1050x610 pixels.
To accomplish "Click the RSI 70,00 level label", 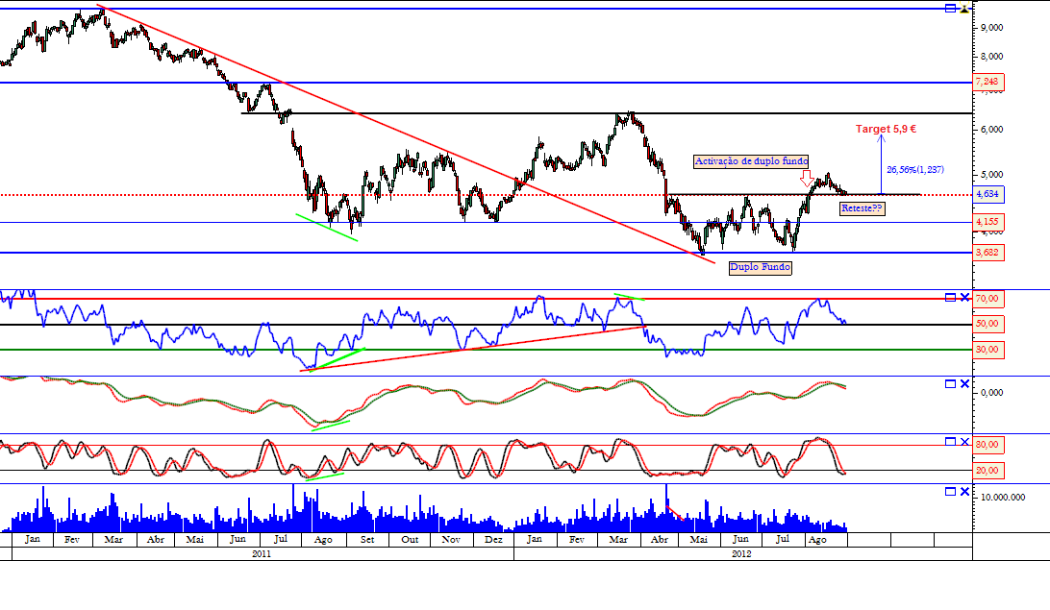I will [987, 299].
